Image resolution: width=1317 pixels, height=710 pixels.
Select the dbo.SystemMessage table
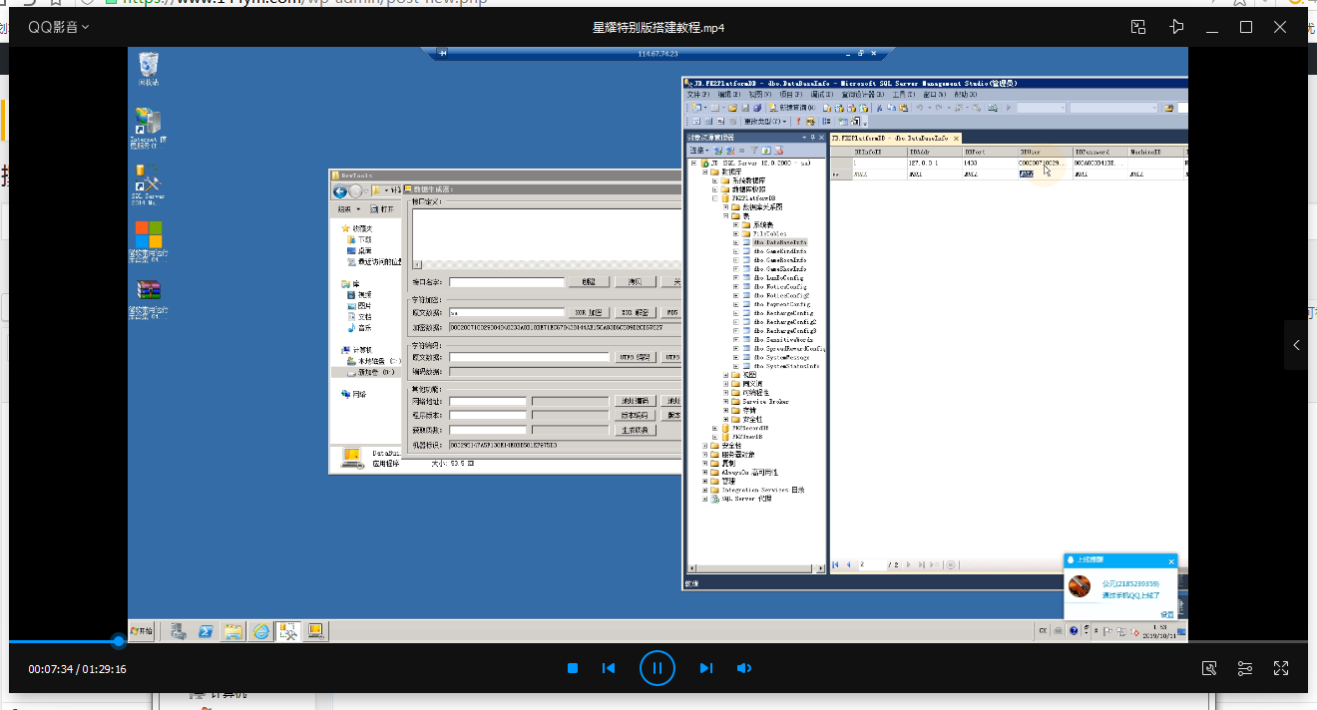click(781, 357)
